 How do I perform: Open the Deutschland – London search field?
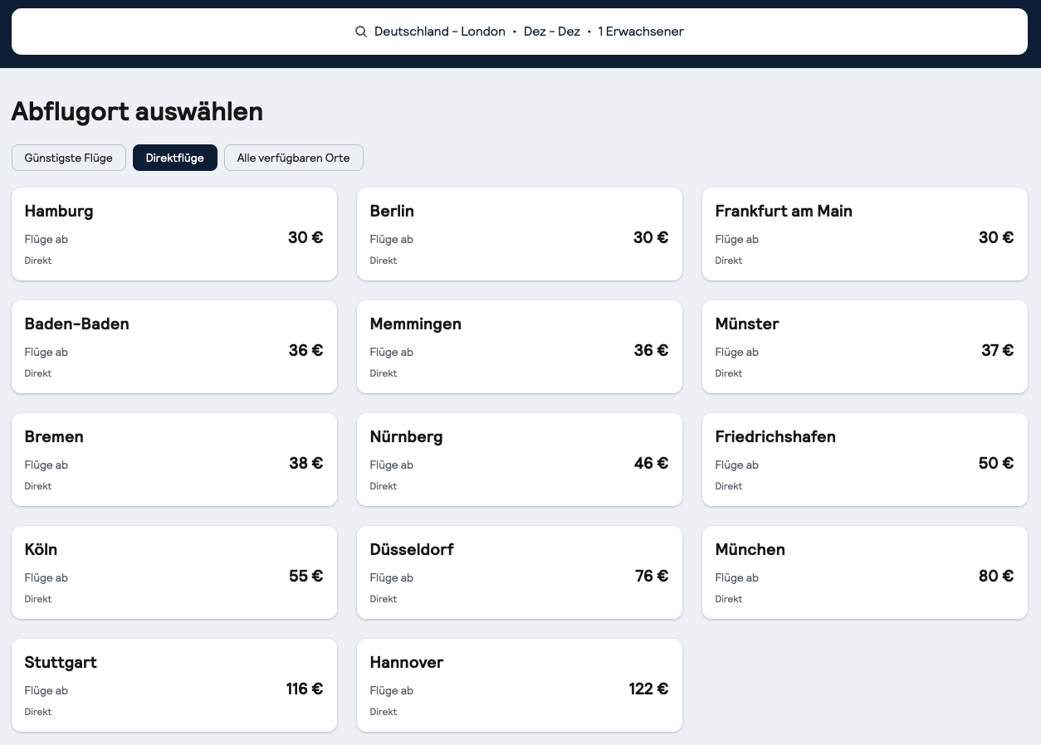coord(520,32)
